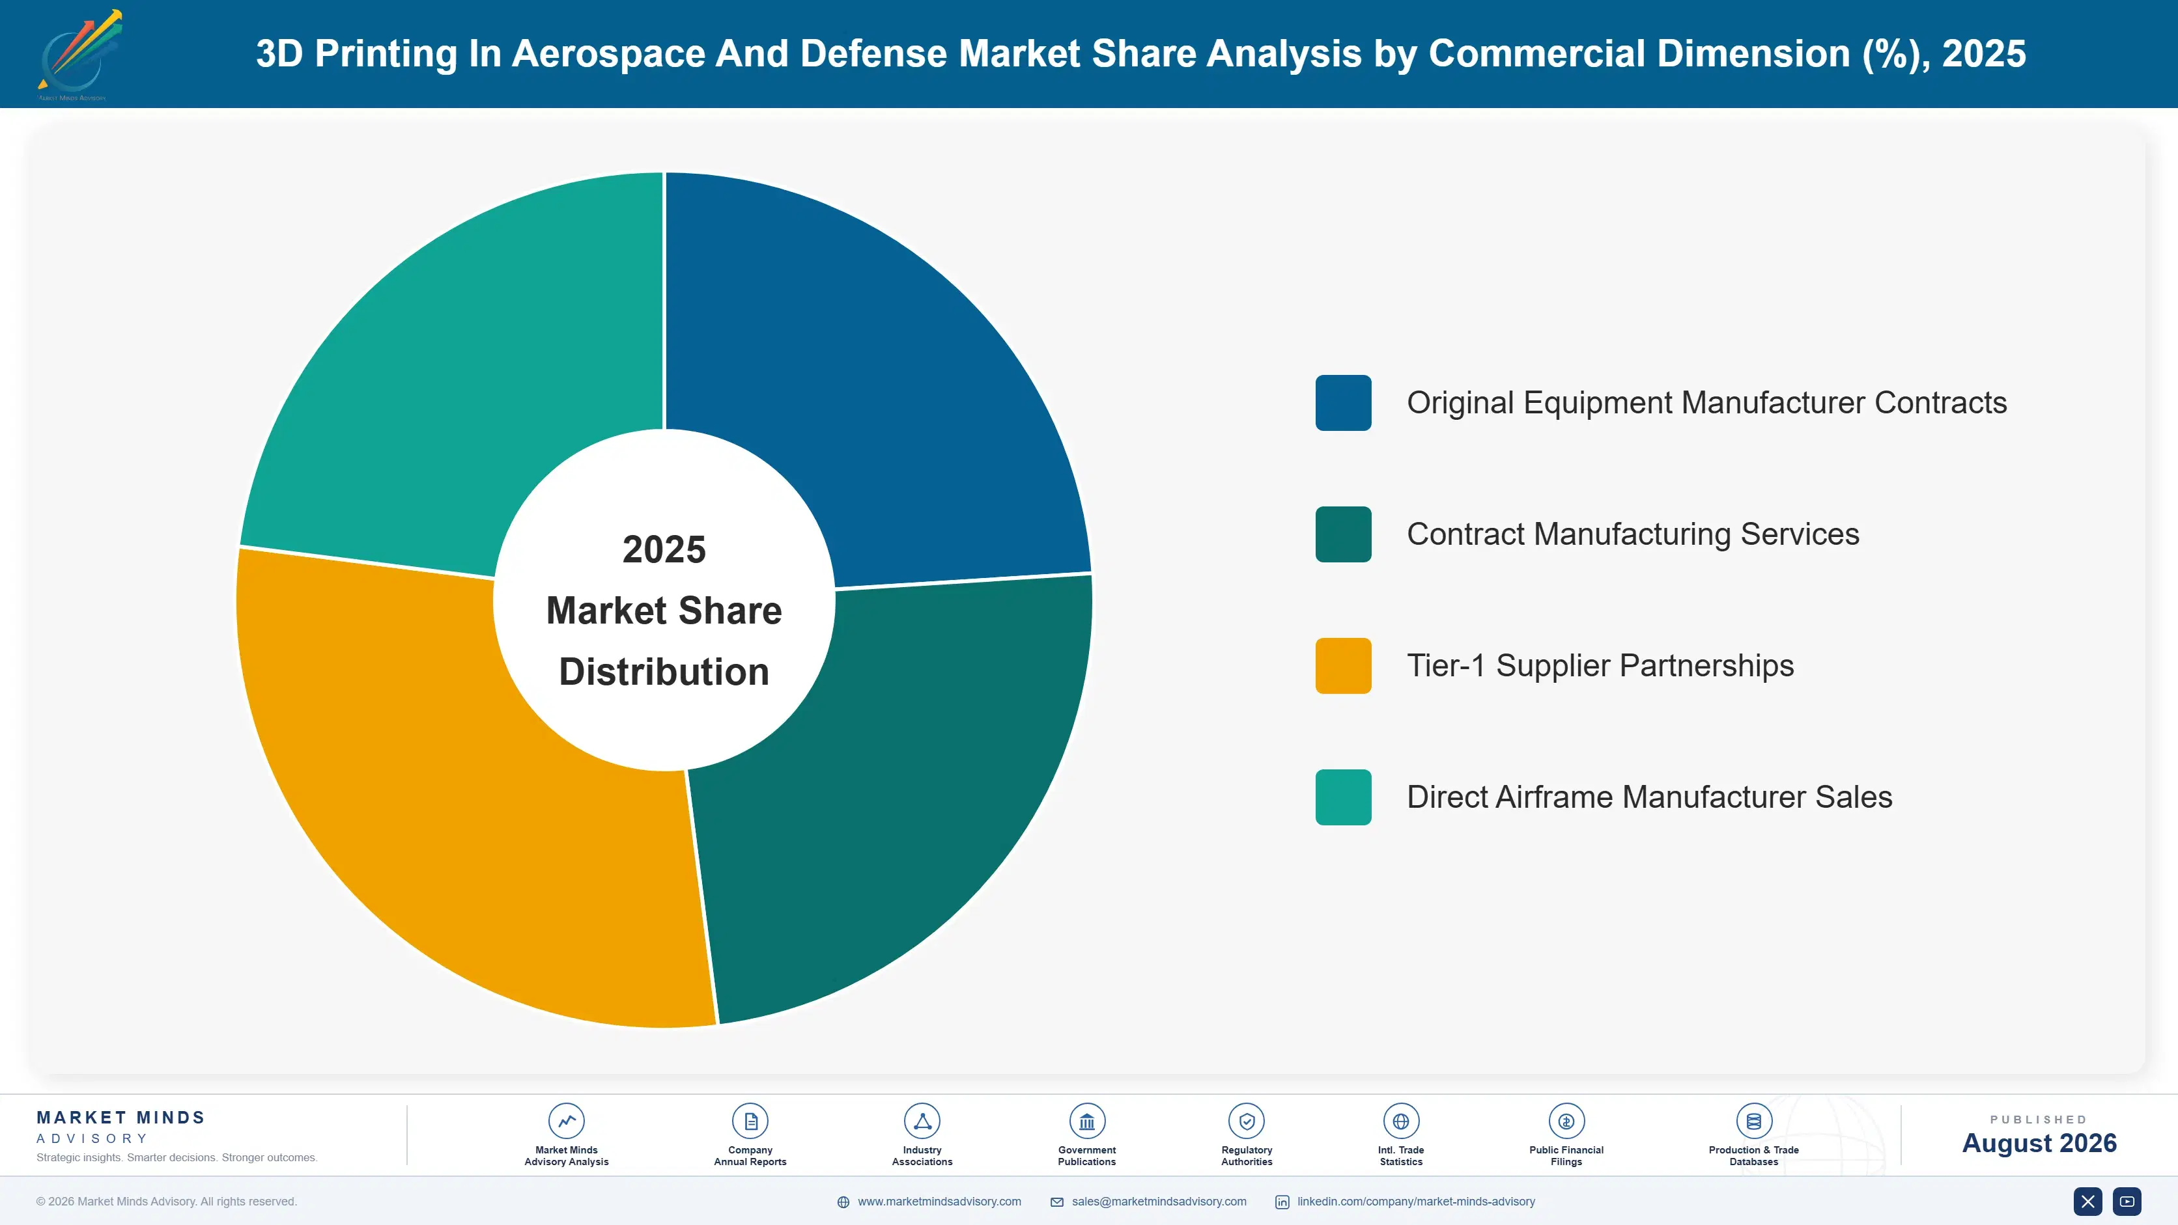Click 'Contract Manufacturing Services' legend label
This screenshot has height=1225, width=2178.
click(1633, 534)
